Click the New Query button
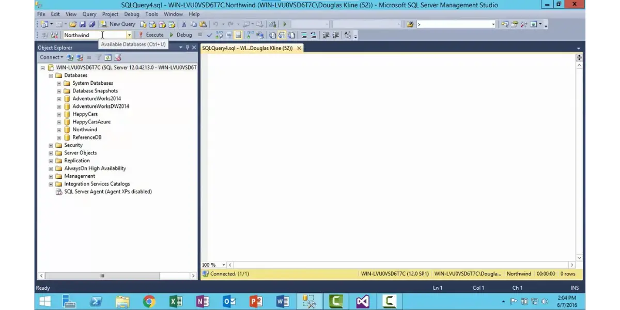Viewport: 620px width, 310px height. [118, 24]
